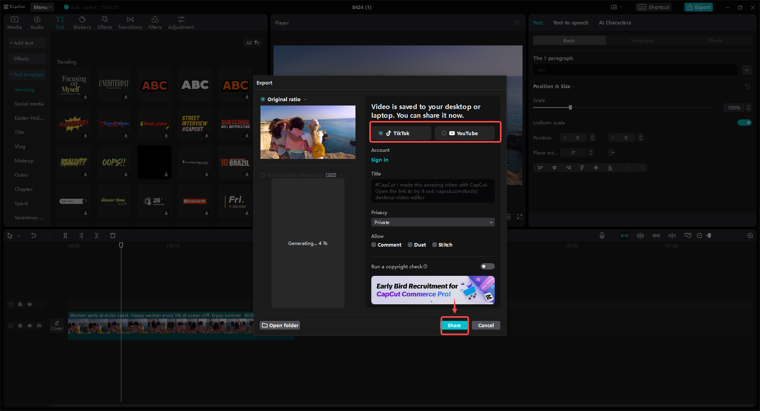Toggle Run a copyright check switch
The height and width of the screenshot is (411, 760).
point(487,266)
